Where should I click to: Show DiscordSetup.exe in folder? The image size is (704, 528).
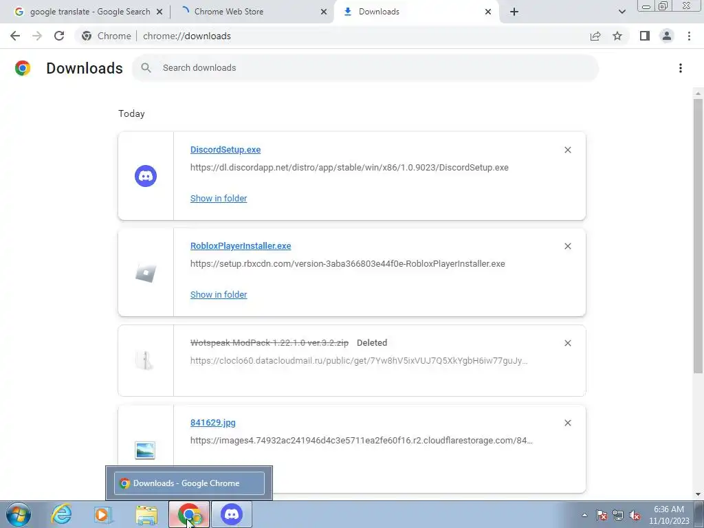(219, 198)
